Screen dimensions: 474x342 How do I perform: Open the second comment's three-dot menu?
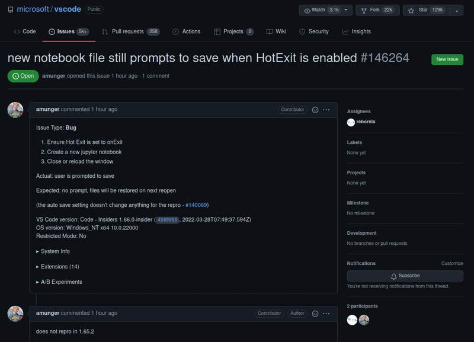(326, 314)
